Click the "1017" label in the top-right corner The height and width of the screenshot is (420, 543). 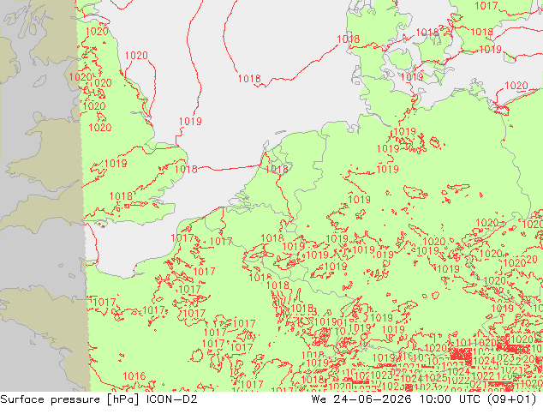486,5
